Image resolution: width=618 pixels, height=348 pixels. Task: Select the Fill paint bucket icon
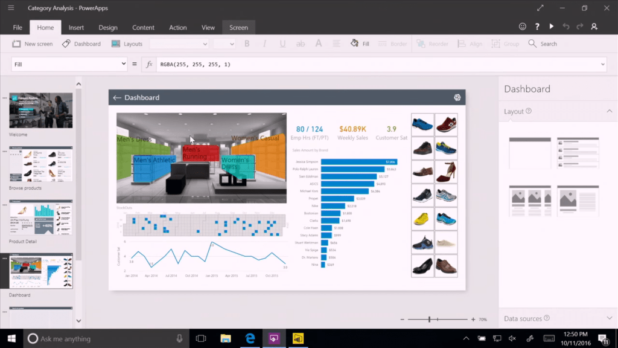(x=354, y=43)
